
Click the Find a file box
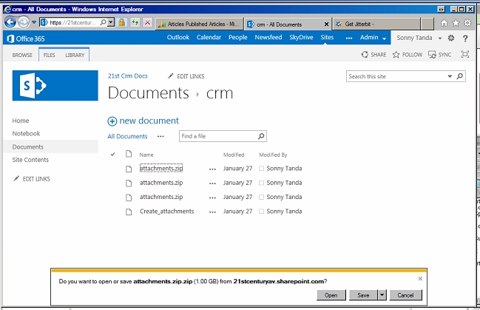point(218,136)
